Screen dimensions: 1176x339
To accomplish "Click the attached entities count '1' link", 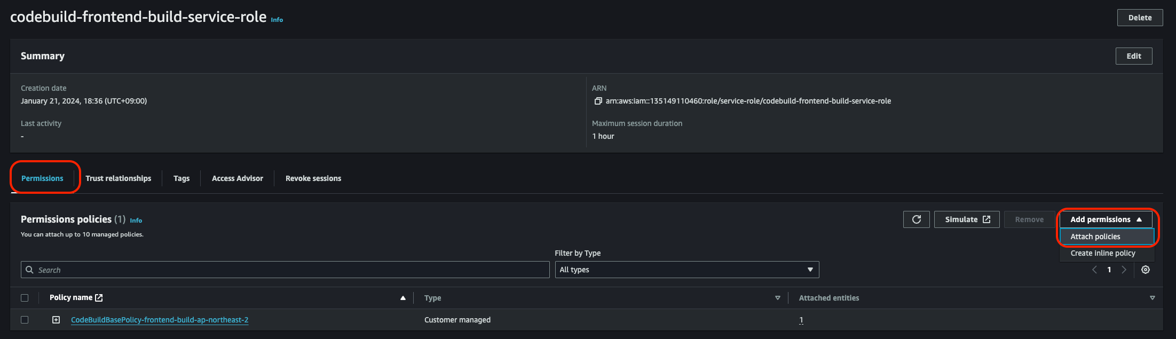I will coord(801,320).
